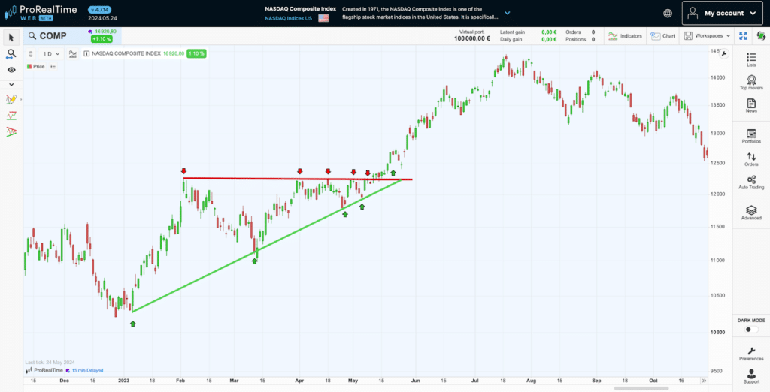Open the News panel
The image size is (770, 392).
click(751, 105)
